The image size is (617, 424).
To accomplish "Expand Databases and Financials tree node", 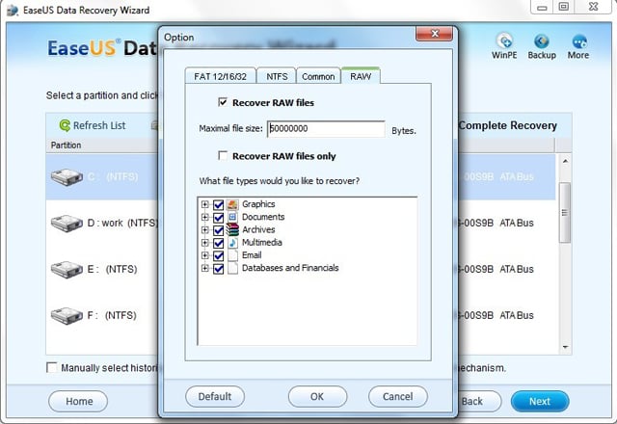I will (x=204, y=268).
